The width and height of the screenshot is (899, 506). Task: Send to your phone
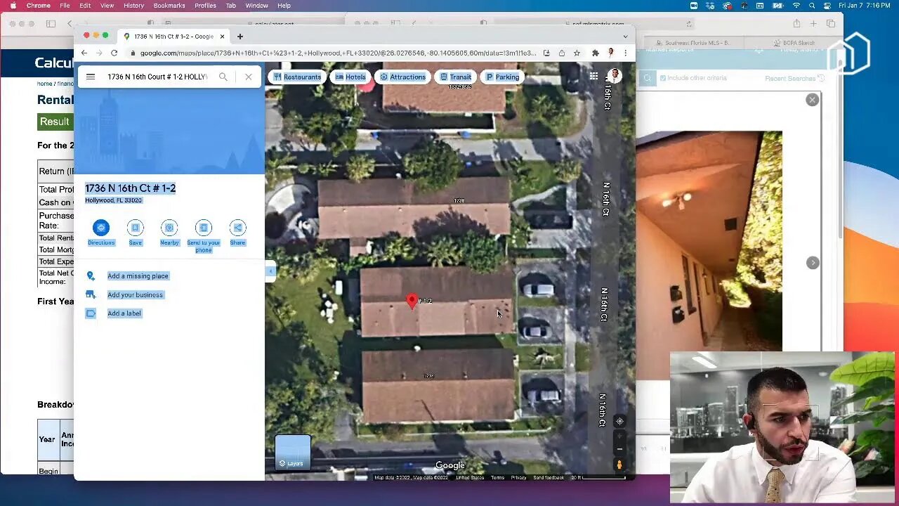click(x=204, y=236)
